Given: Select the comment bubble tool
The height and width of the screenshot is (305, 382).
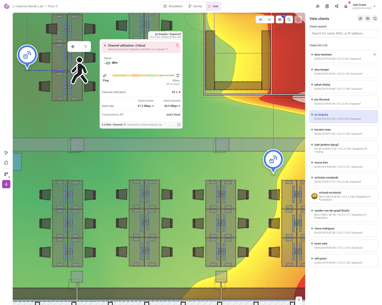Looking at the screenshot, I should [6, 163].
